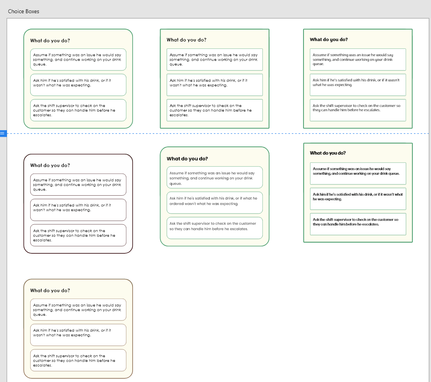Viewport: 431px width, 382px height.
Task: Click 'Assume if something' option in maroon-bordered white card
Action: 78,185
